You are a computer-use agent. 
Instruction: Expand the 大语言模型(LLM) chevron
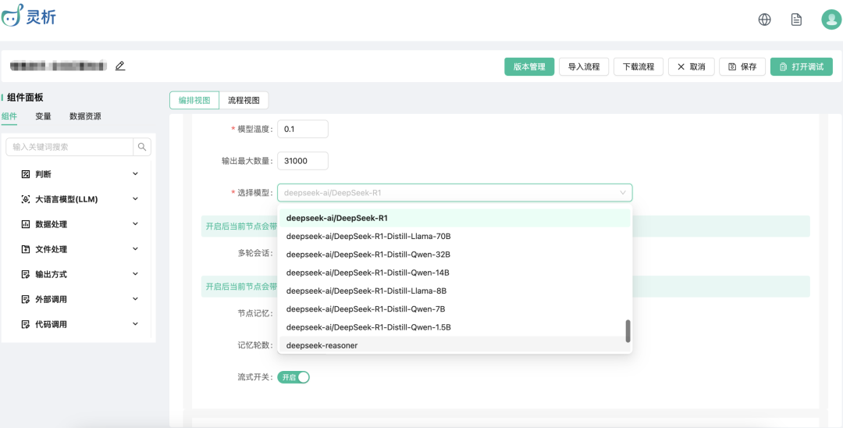(x=136, y=198)
